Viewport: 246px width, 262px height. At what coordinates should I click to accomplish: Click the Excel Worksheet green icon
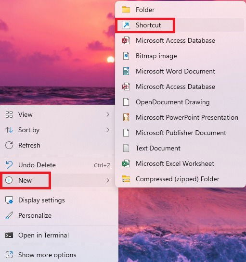point(126,163)
